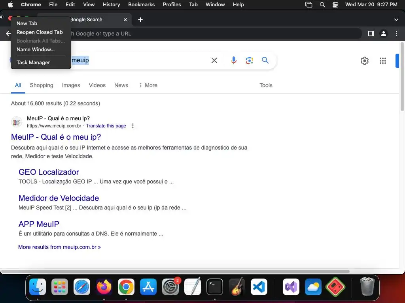Image resolution: width=405 pixels, height=303 pixels.
Task: Open Finder from the Dock
Action: click(38, 287)
